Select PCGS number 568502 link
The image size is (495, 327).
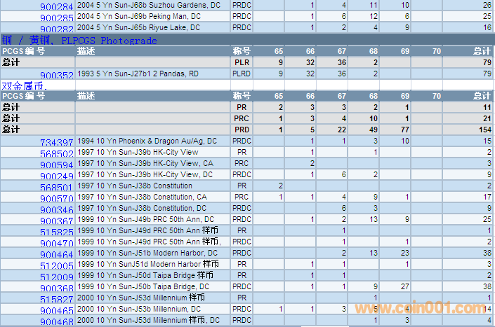pos(57,153)
